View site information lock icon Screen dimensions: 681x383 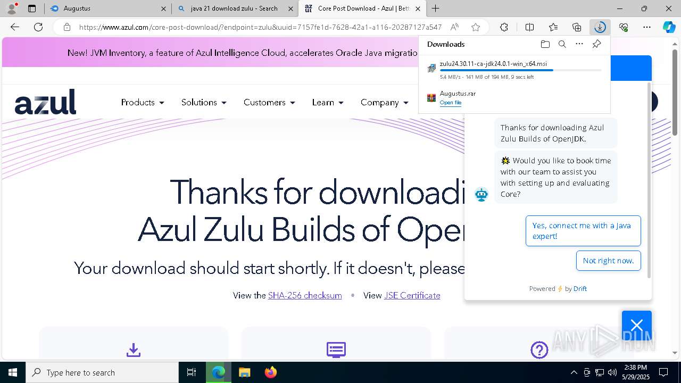(67, 27)
